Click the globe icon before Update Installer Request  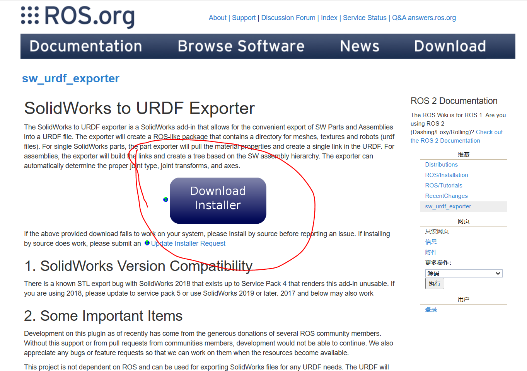[x=147, y=243]
